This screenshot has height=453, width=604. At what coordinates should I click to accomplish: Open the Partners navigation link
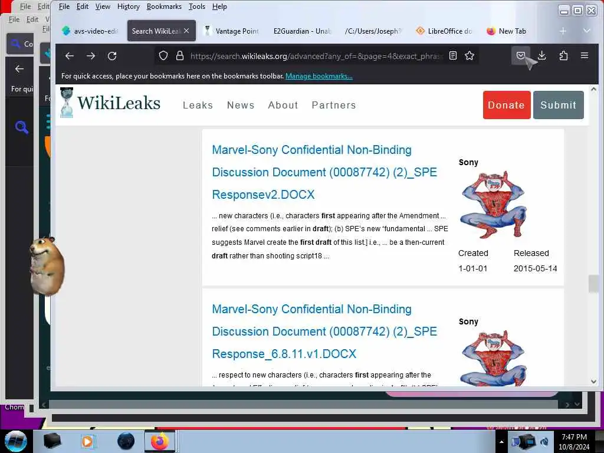(x=334, y=105)
